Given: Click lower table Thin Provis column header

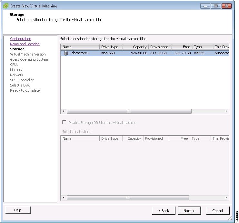Looking at the screenshot, I should coord(220,138).
